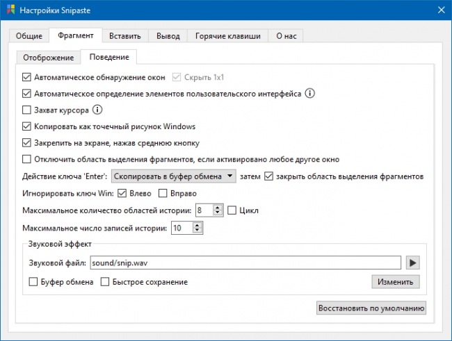Click the sound file path field
The image size is (452, 341).
pyautogui.click(x=245, y=263)
